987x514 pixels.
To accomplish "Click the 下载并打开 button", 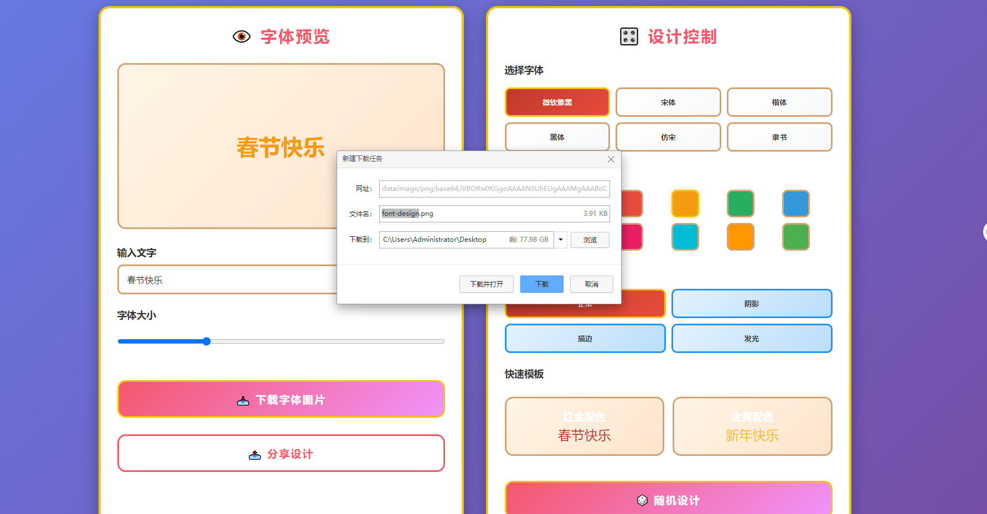I will pos(486,284).
